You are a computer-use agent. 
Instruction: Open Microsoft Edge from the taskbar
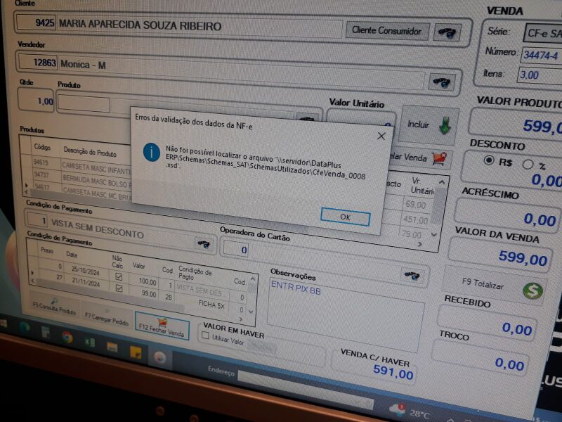(25, 327)
